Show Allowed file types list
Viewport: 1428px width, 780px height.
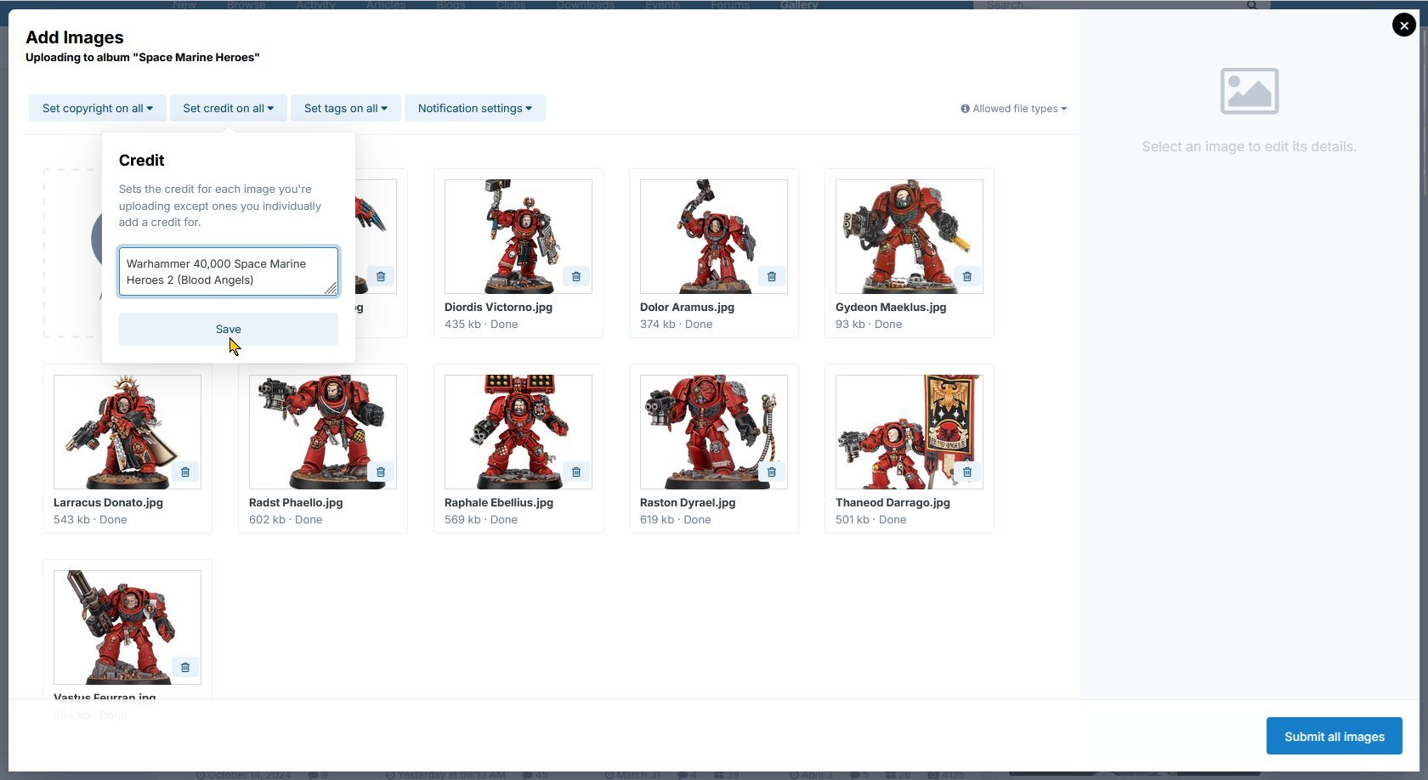pos(1013,109)
